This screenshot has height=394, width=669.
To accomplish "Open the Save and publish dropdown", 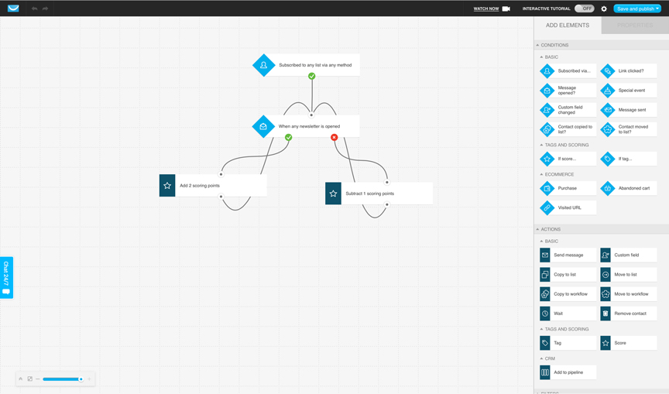I will pos(637,9).
